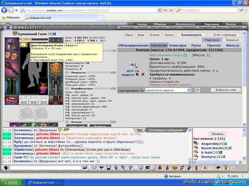
Task: Click the исп-ть link
Action: coord(133,71)
